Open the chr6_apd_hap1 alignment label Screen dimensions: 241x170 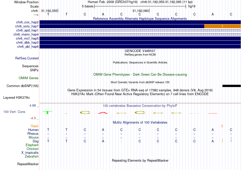click(x=27, y=30)
